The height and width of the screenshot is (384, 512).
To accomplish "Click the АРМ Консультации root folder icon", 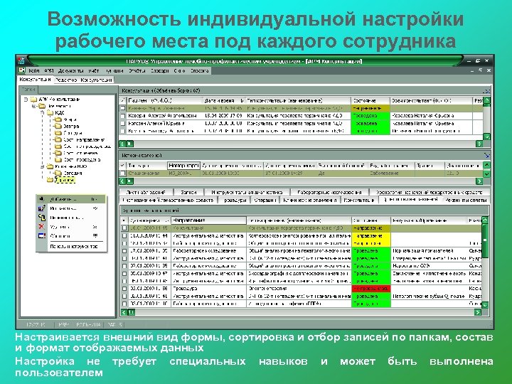I will tap(33, 100).
